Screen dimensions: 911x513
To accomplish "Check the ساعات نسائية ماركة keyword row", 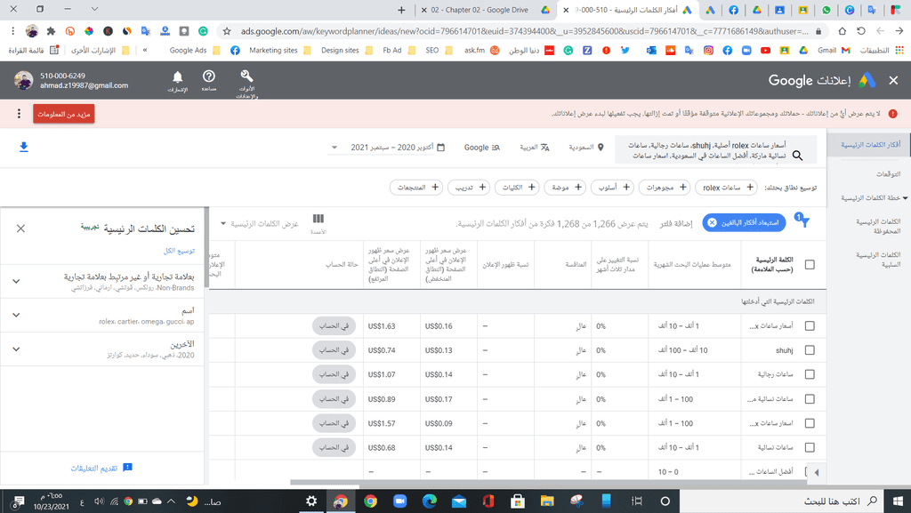I will pos(810,399).
